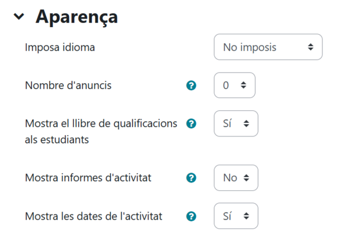Open help for Mostra les dates de l'activitat
This screenshot has height=238, width=355.
(191, 216)
